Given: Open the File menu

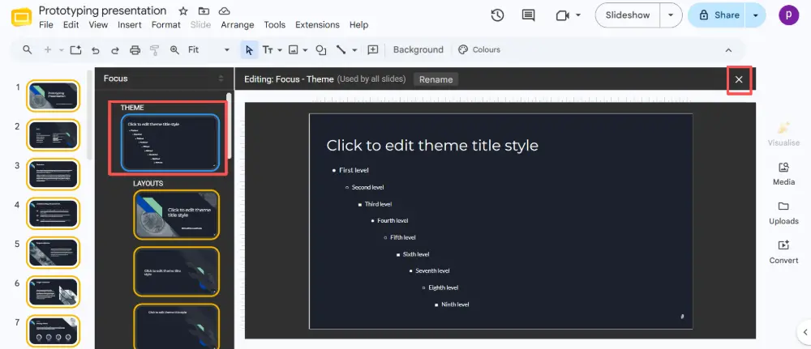Looking at the screenshot, I should (46, 25).
